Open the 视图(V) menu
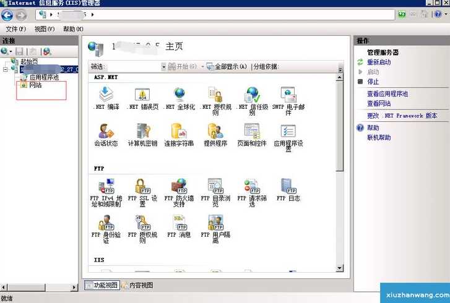Screen dimensions: 450x303 coord(44,29)
